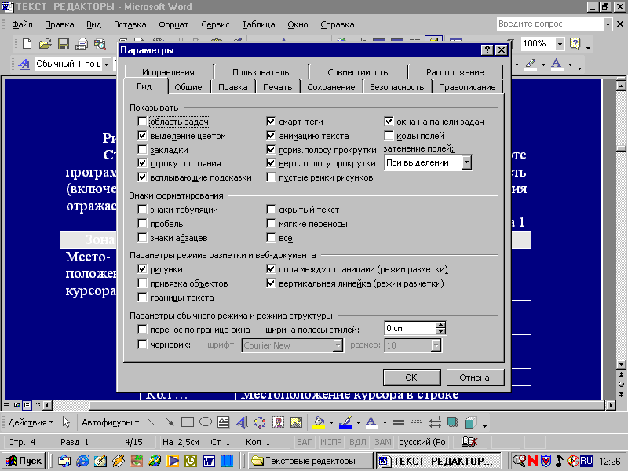Insert WordArt object

[242, 422]
